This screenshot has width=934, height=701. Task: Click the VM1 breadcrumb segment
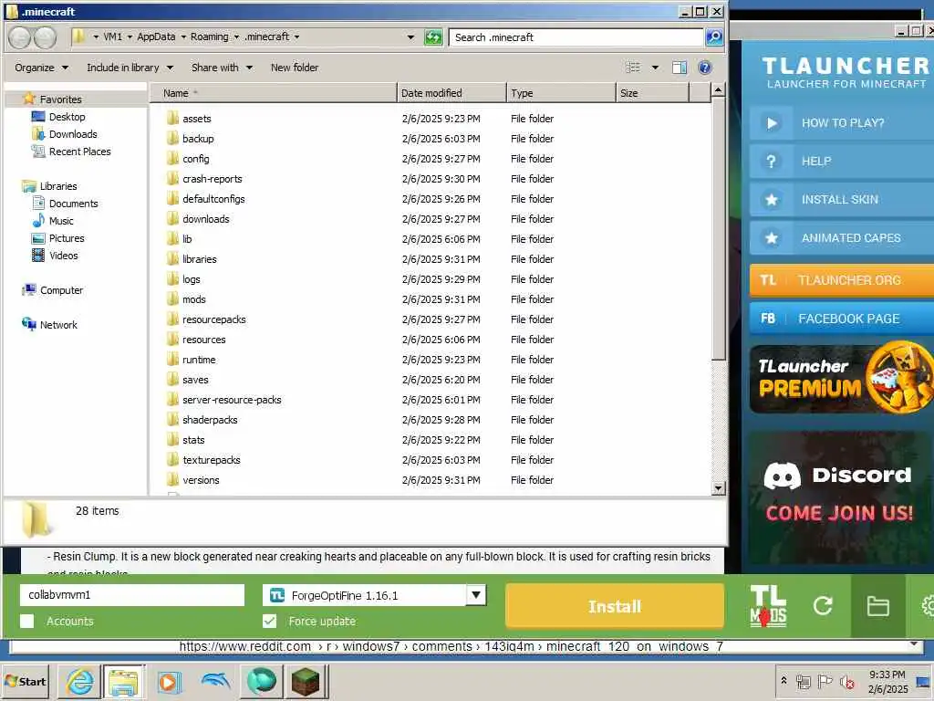click(112, 37)
